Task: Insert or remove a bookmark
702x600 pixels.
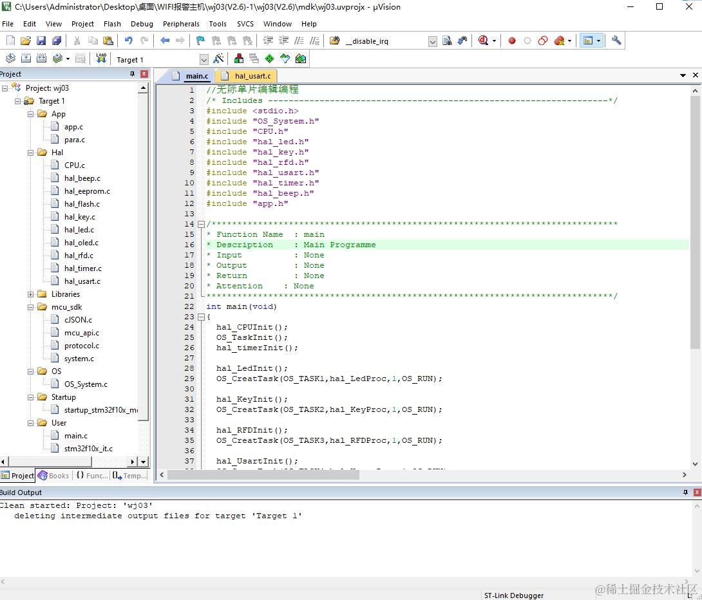Action: (x=200, y=41)
